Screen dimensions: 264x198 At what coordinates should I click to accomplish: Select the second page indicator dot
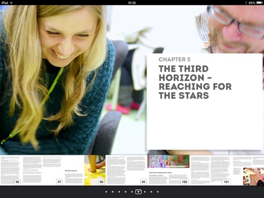(113, 192)
